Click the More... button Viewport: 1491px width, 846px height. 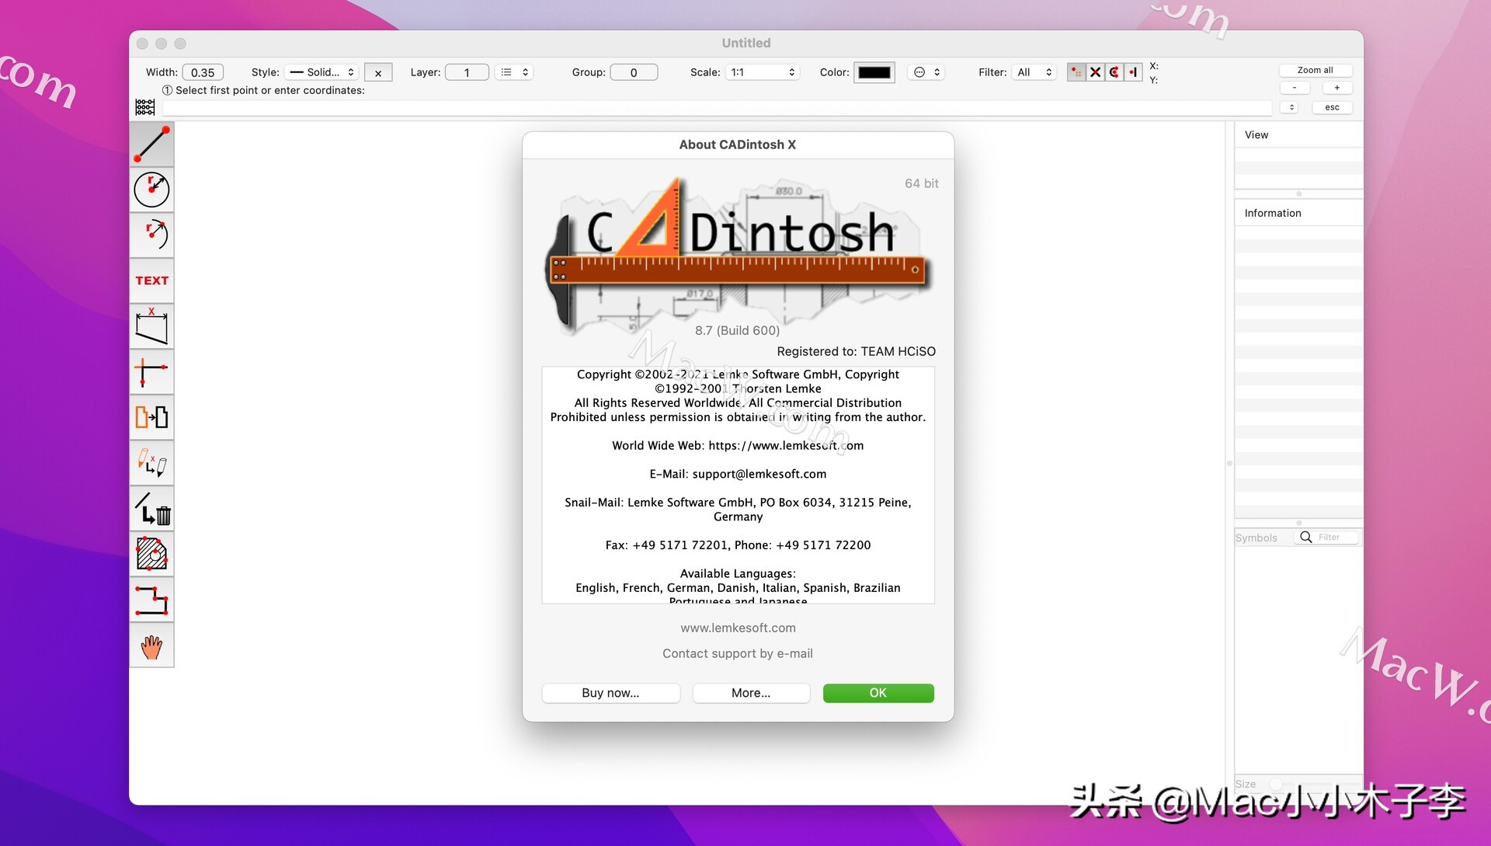tap(751, 693)
